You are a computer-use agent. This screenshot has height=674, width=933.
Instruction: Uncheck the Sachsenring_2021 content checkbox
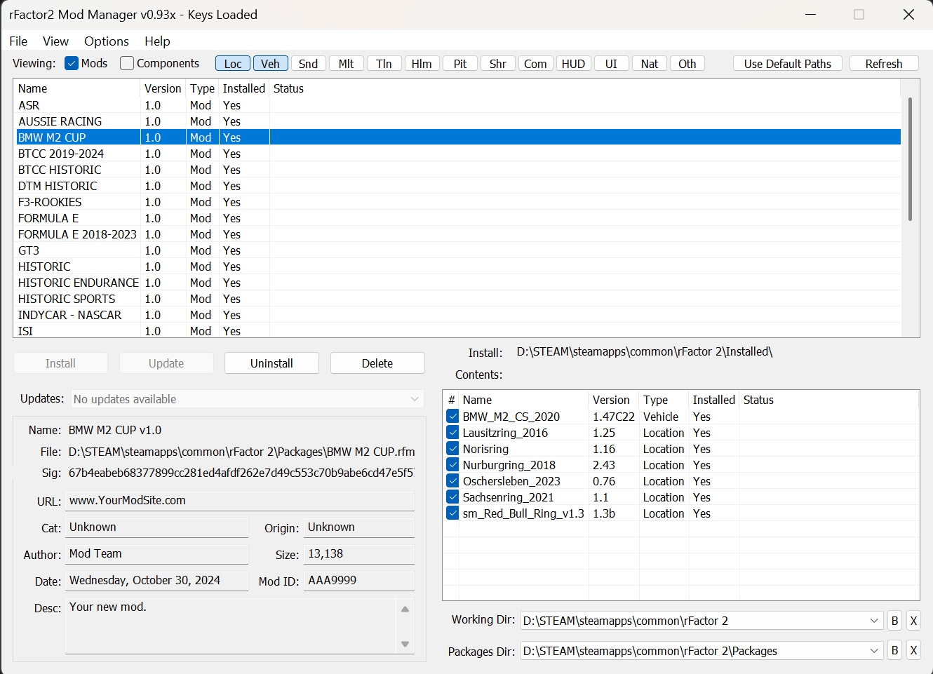453,497
